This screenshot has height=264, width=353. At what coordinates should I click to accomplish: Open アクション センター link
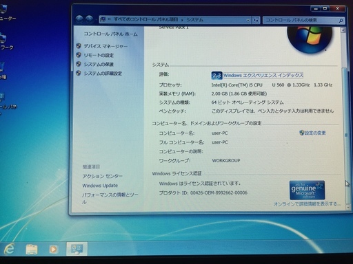click(103, 176)
